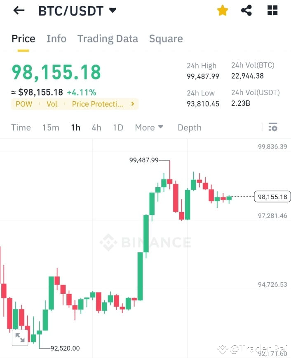Switch to the Trading Data tab
291x358 pixels.
pos(108,38)
